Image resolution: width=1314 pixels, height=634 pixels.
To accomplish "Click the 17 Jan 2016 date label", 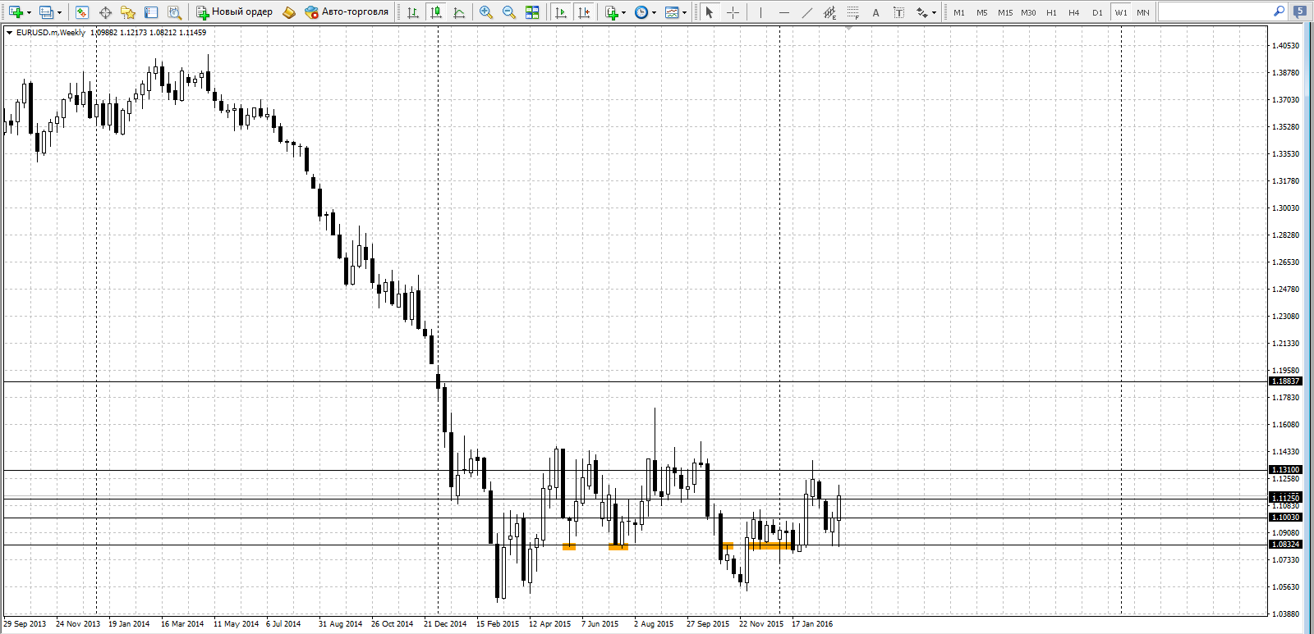I will [812, 624].
